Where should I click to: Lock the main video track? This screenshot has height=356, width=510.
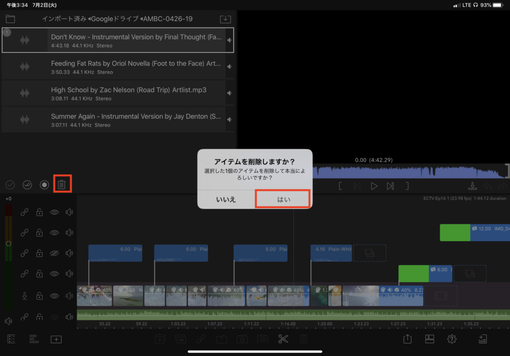point(39,296)
